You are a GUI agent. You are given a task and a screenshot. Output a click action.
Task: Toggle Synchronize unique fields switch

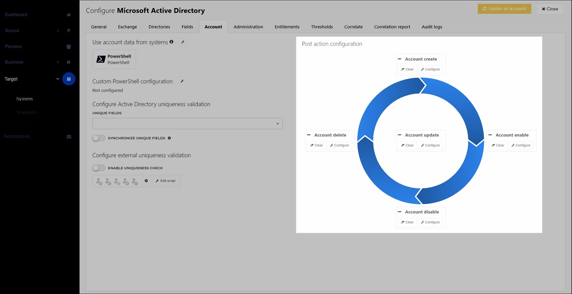99,138
